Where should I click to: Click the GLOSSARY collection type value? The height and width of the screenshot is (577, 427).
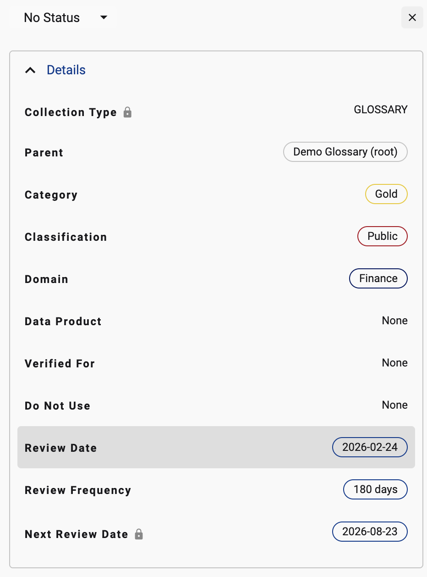point(380,110)
